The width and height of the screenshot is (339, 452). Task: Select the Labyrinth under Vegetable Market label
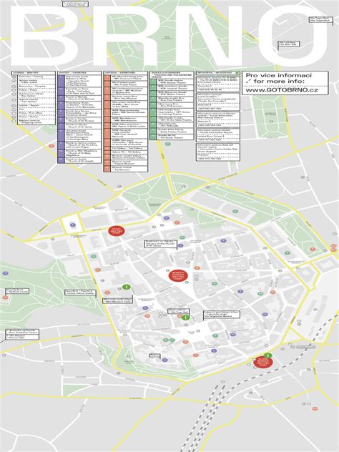(222, 314)
